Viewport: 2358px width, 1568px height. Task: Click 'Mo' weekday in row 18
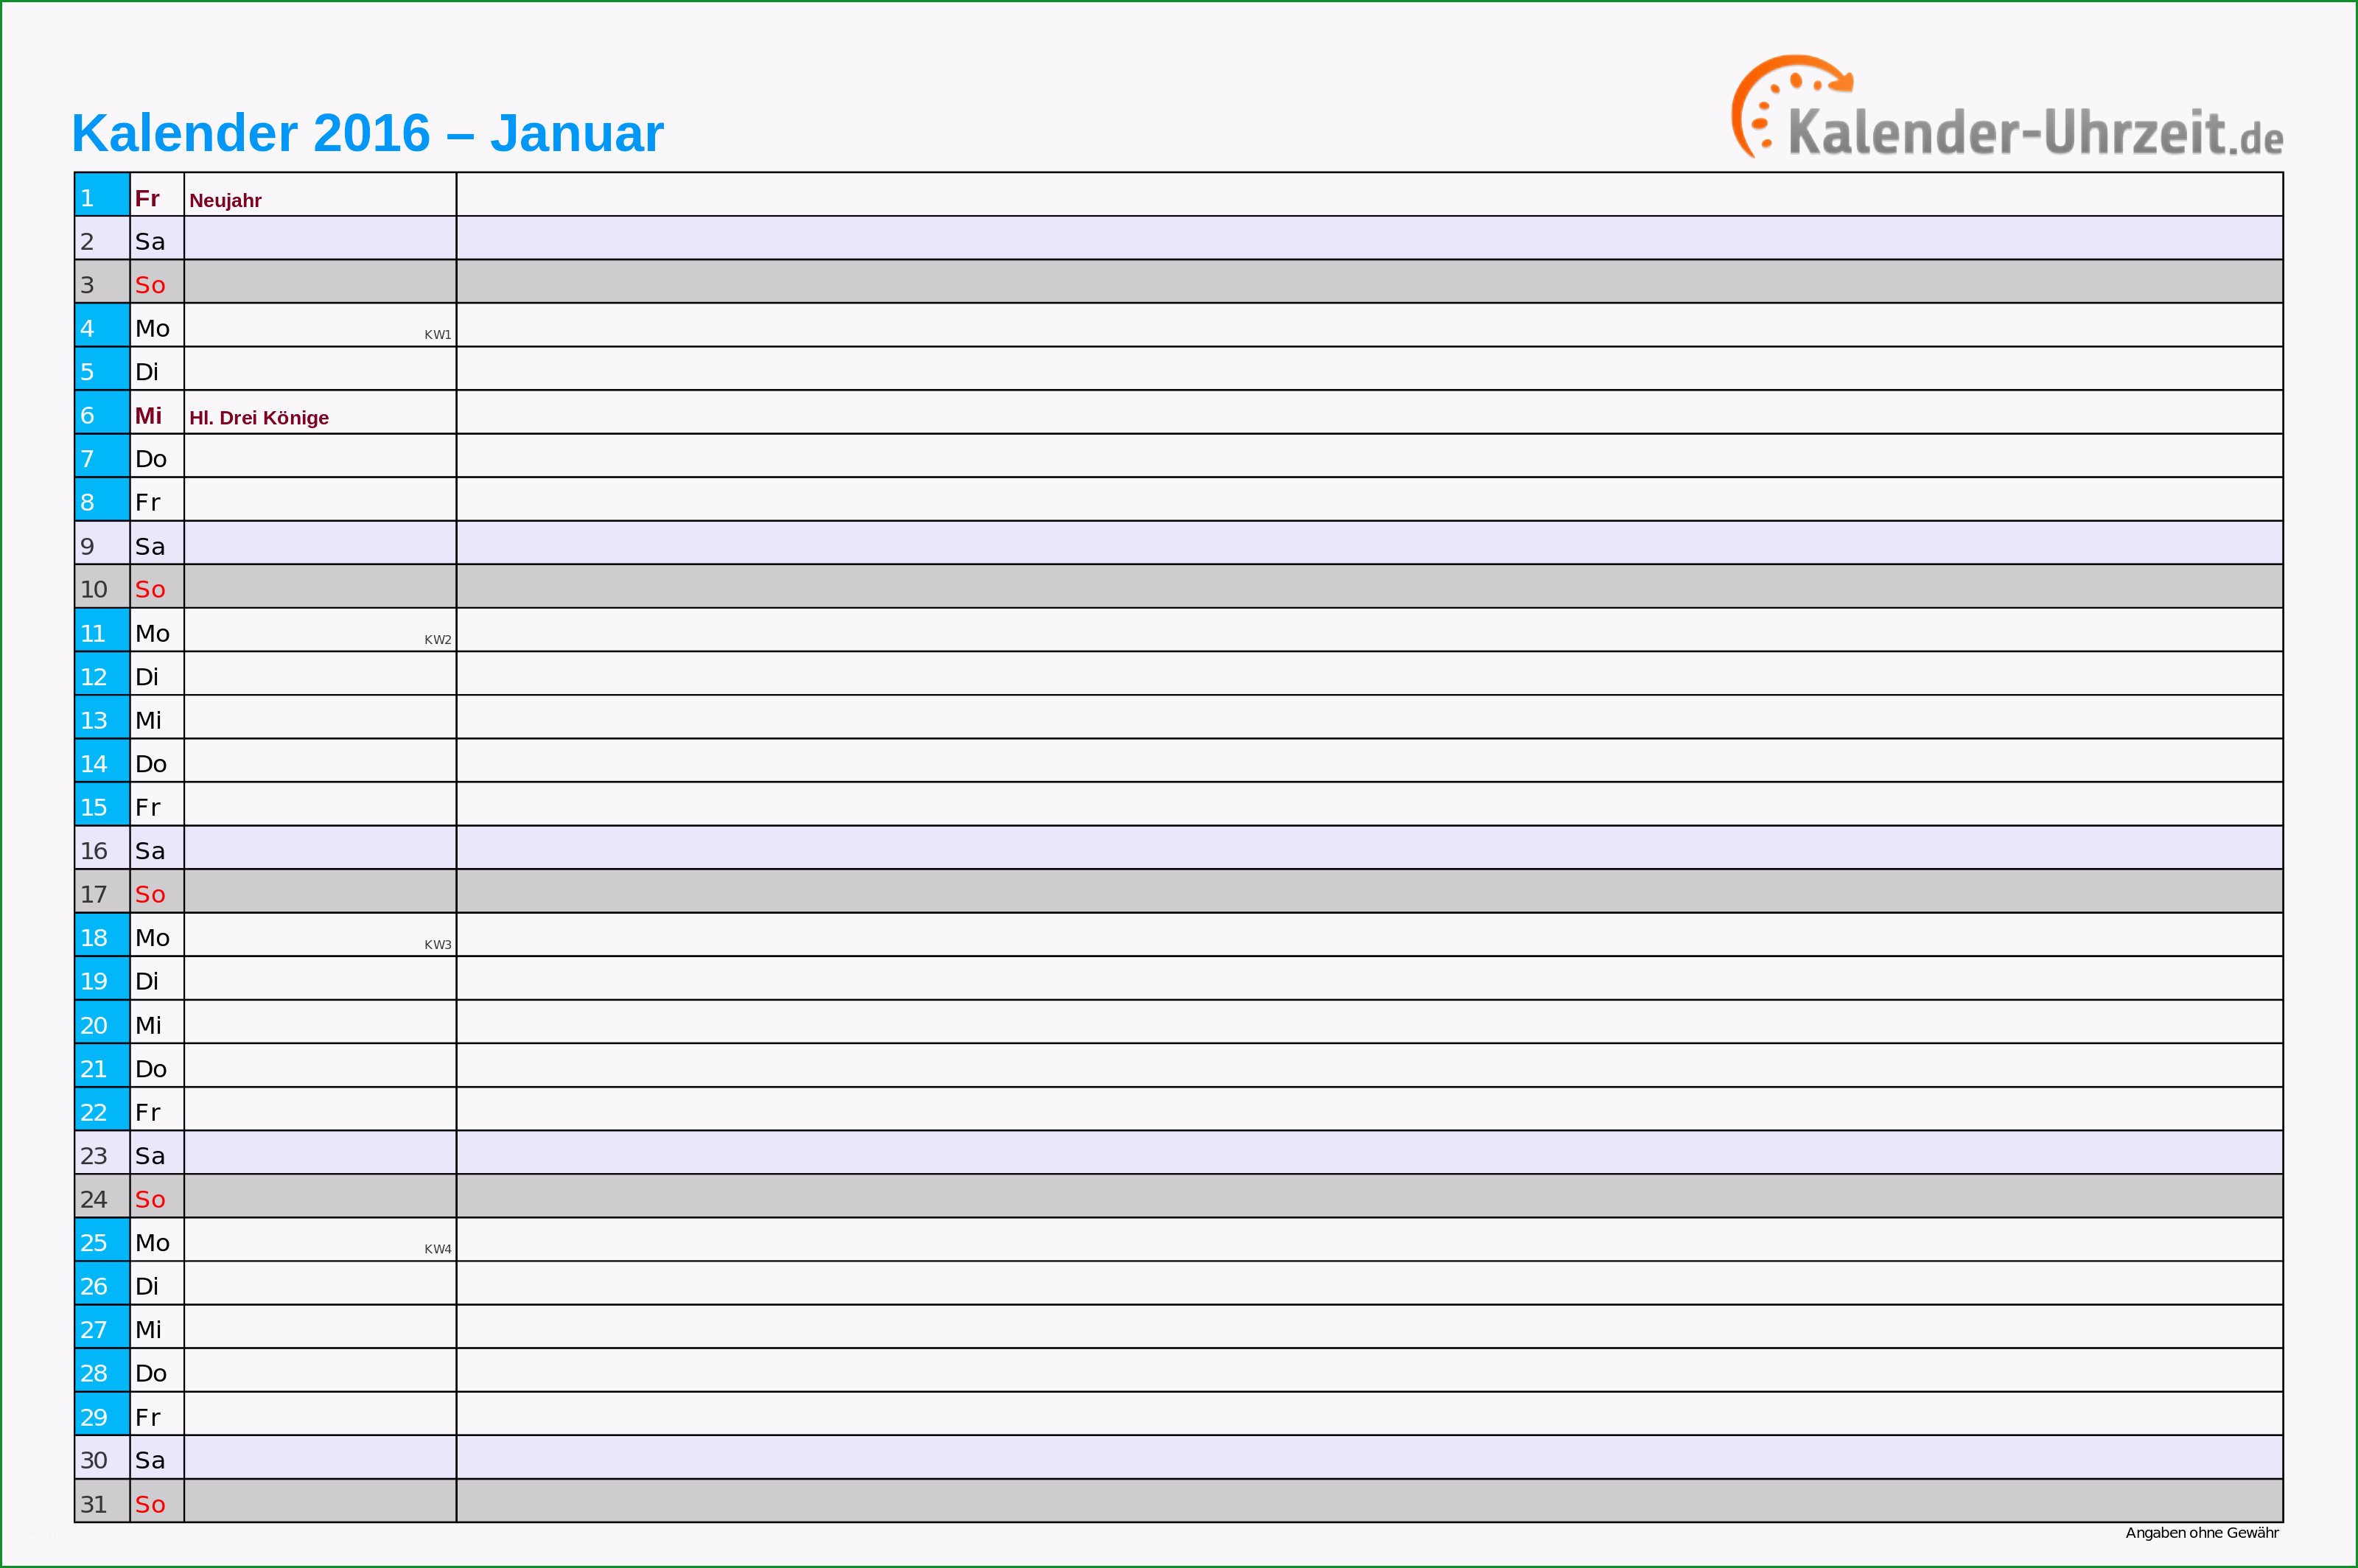(152, 937)
